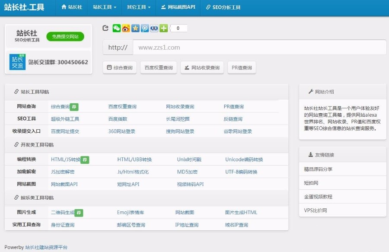The width and height of the screenshot is (389, 252).
Task: Click the Sina Weibo share icon
Action: [125, 28]
